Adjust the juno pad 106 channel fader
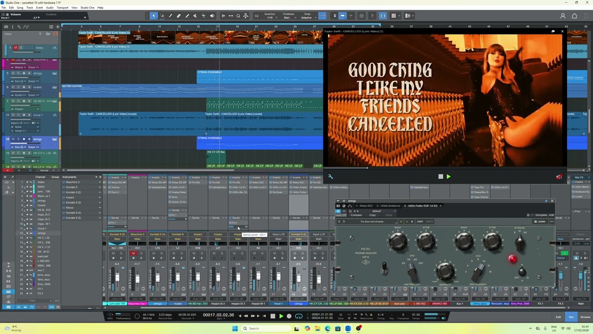The image size is (593, 334). tap(117, 277)
